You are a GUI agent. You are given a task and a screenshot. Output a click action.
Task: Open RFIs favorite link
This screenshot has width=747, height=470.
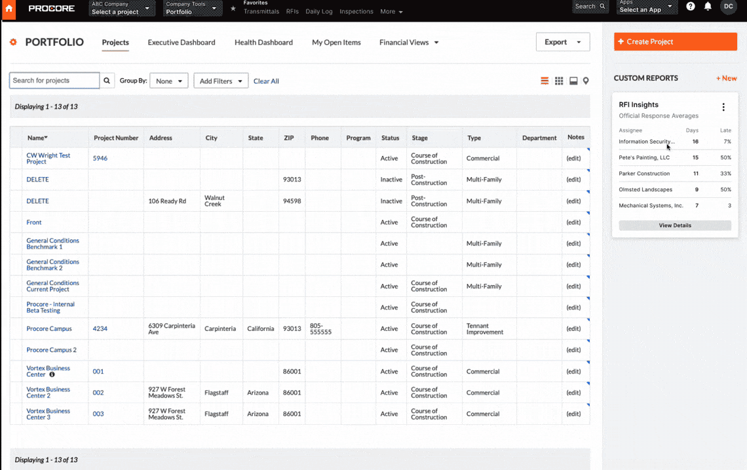pyautogui.click(x=292, y=11)
